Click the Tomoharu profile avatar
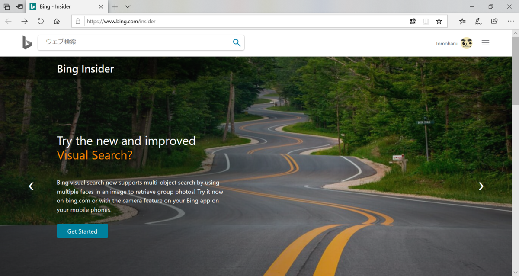This screenshot has width=519, height=276. coord(466,43)
